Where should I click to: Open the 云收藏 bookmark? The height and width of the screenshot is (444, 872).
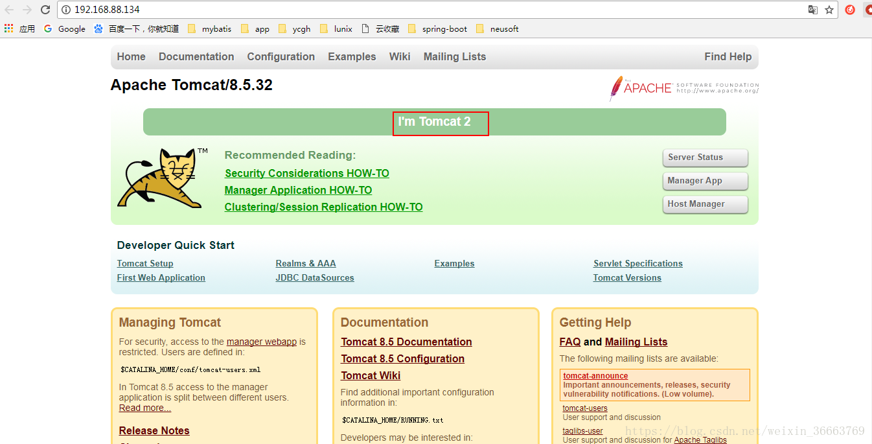[x=380, y=29]
